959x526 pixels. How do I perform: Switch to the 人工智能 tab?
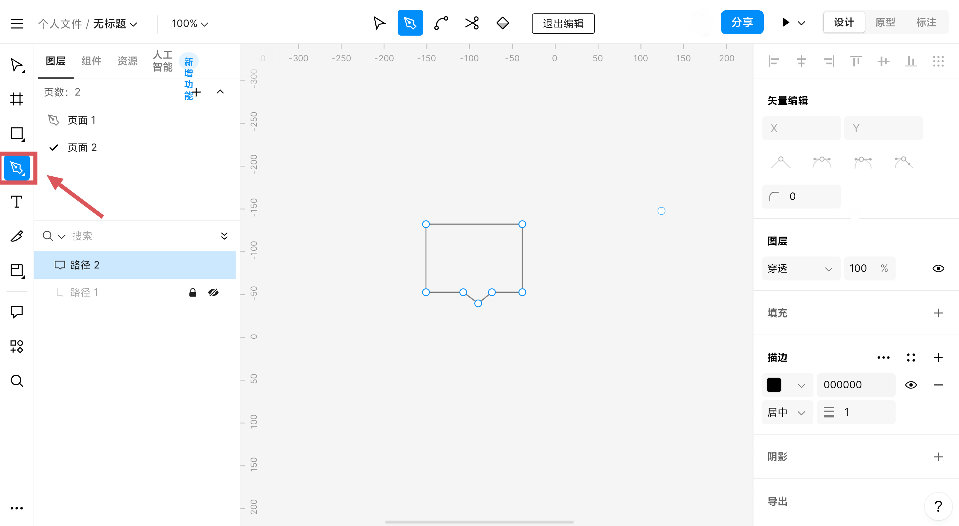163,61
